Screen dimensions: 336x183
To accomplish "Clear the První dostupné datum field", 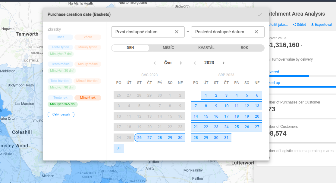I will pyautogui.click(x=177, y=32).
